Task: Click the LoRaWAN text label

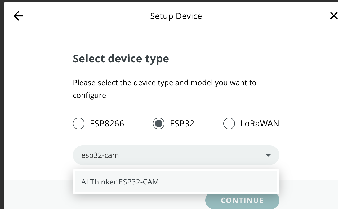Action: click(260, 123)
